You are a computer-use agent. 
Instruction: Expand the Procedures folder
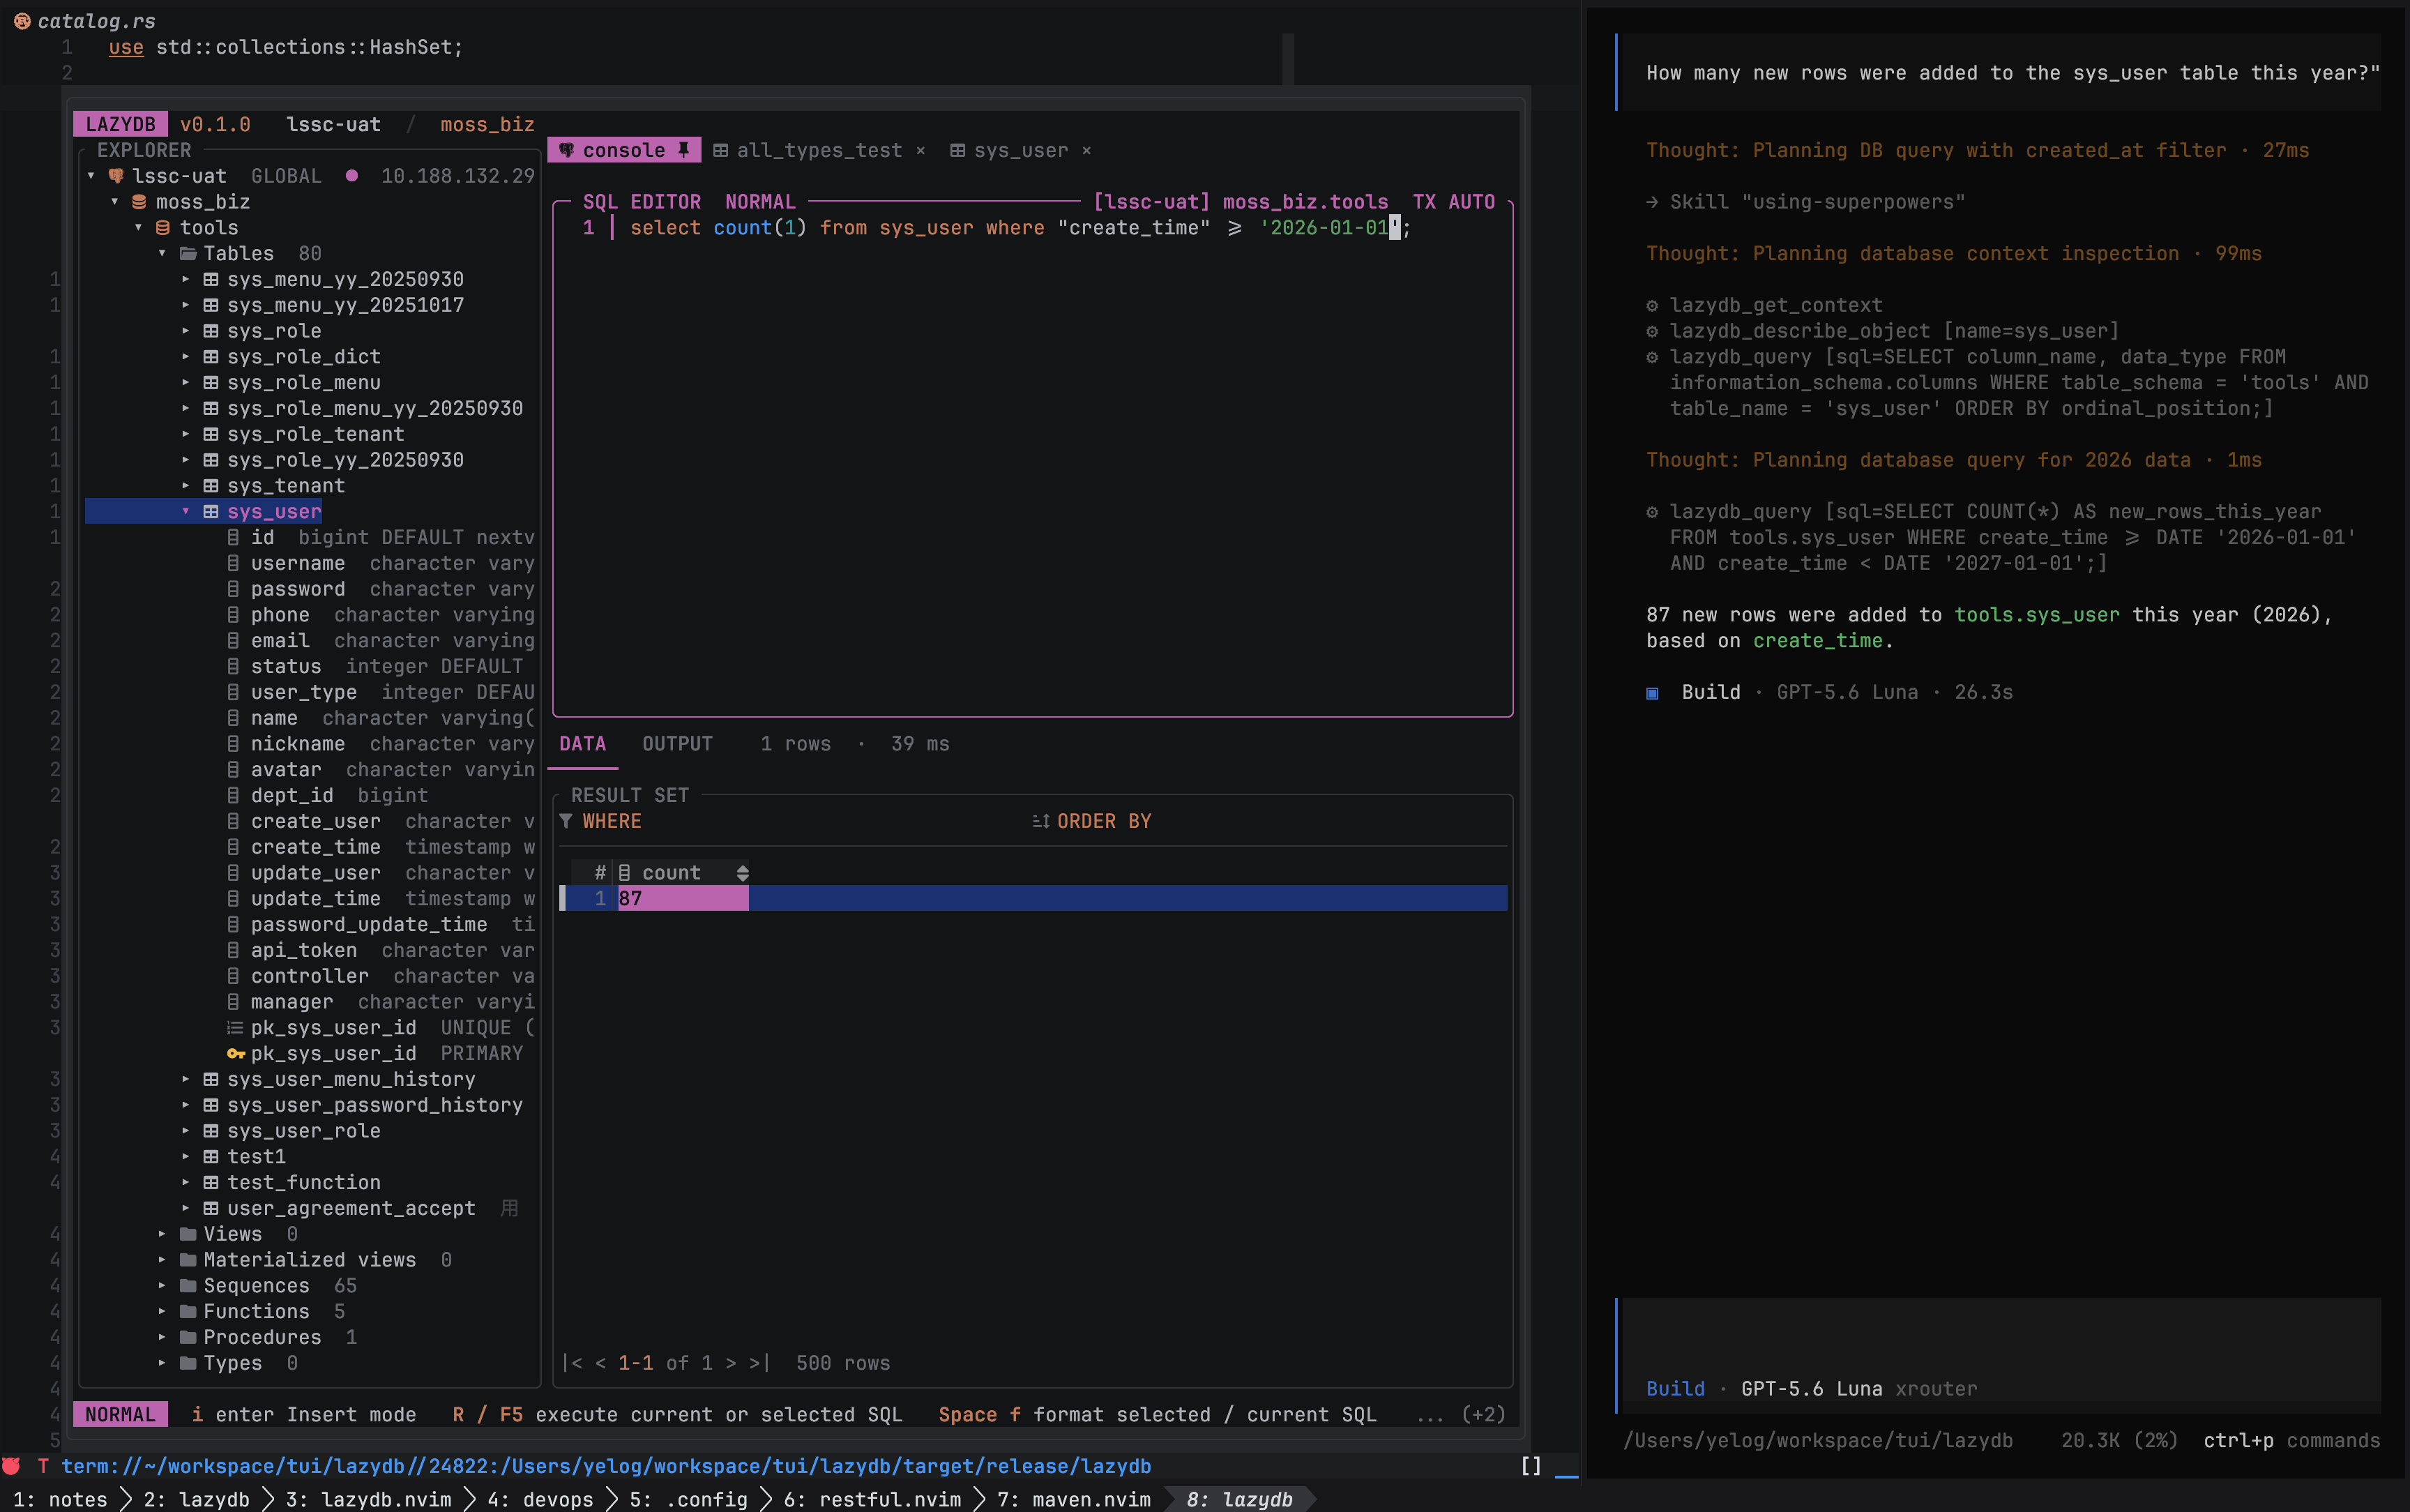pyautogui.click(x=162, y=1338)
